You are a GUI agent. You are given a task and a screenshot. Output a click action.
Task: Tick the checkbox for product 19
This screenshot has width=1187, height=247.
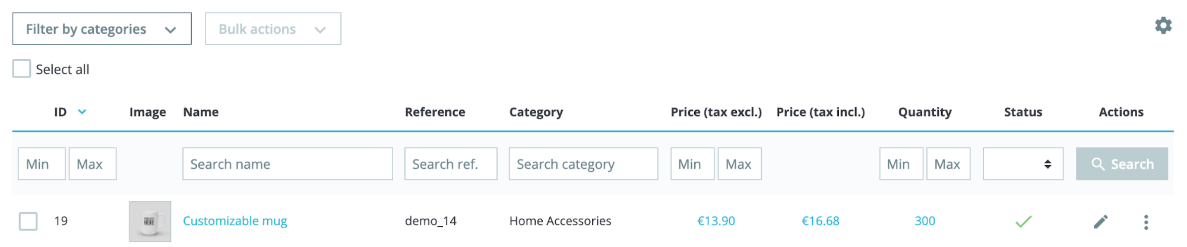coord(28,221)
